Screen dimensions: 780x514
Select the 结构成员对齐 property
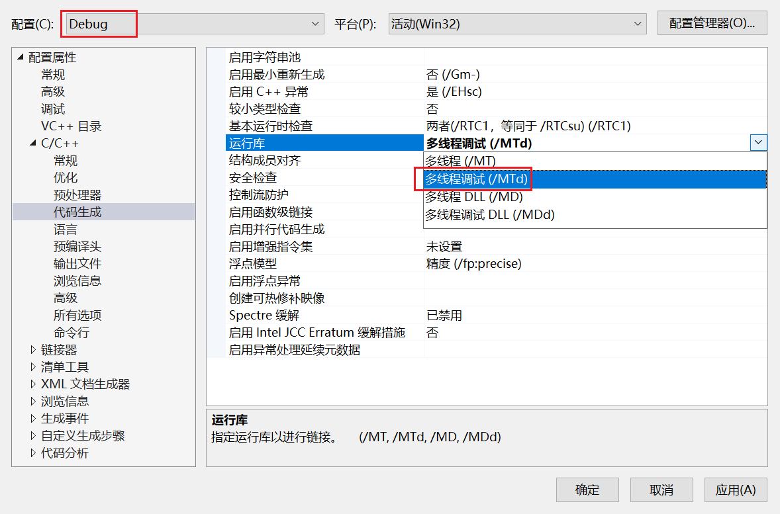[265, 160]
